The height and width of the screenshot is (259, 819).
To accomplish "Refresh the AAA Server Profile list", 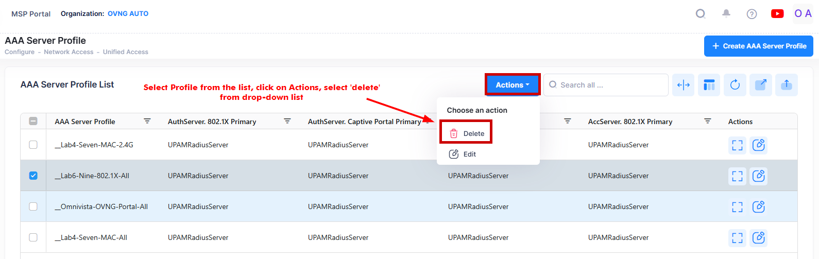I will click(735, 85).
